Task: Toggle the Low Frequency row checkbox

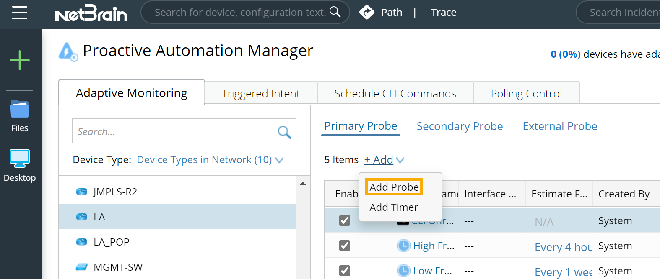Action: pyautogui.click(x=345, y=271)
